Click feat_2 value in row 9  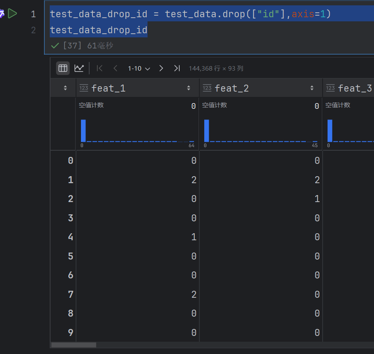pos(317,332)
